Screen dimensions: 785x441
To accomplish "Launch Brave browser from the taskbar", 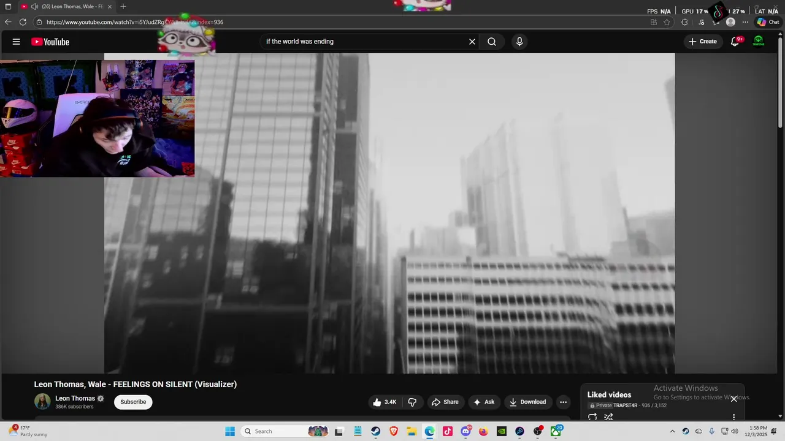I will [x=394, y=431].
